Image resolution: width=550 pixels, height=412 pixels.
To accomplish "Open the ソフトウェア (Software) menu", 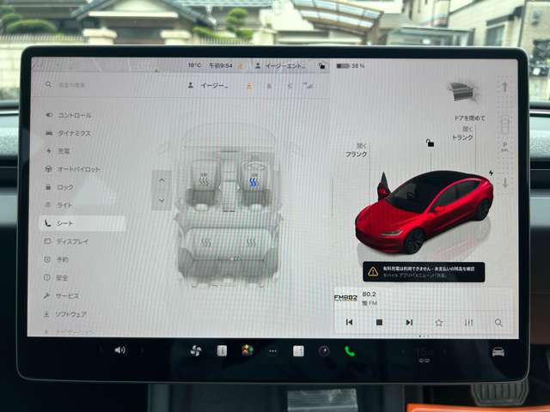I will [65, 314].
